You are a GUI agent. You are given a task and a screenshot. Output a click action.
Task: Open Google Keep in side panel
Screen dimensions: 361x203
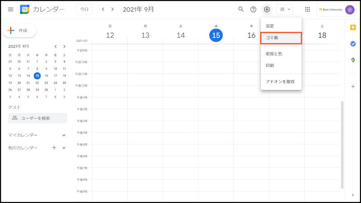pyautogui.click(x=353, y=27)
